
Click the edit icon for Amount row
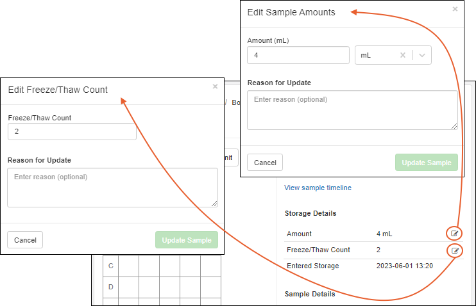point(455,233)
